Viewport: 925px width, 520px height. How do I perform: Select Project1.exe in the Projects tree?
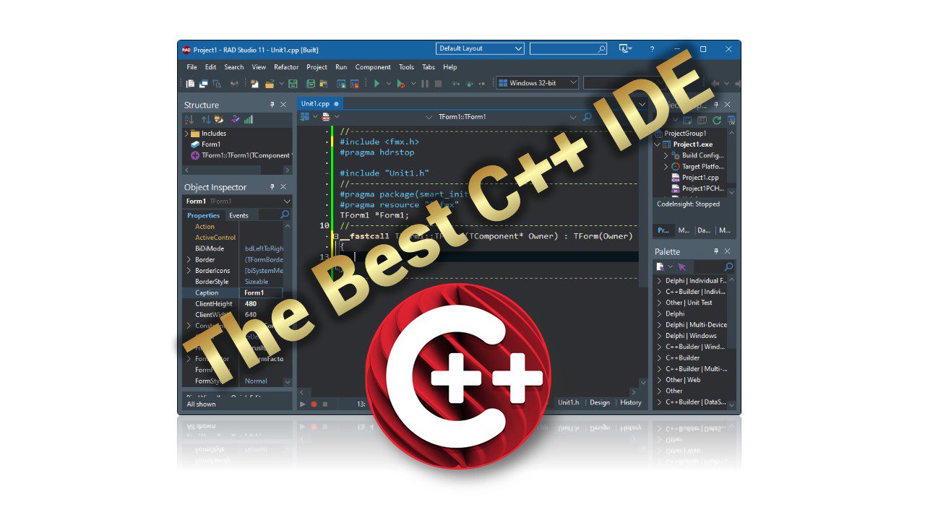coord(692,144)
